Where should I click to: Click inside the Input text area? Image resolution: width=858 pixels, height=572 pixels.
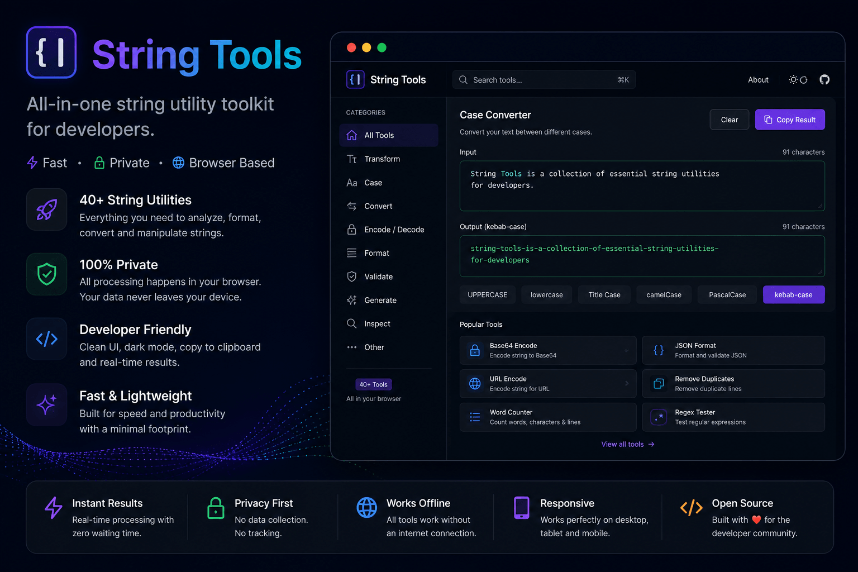point(642,186)
